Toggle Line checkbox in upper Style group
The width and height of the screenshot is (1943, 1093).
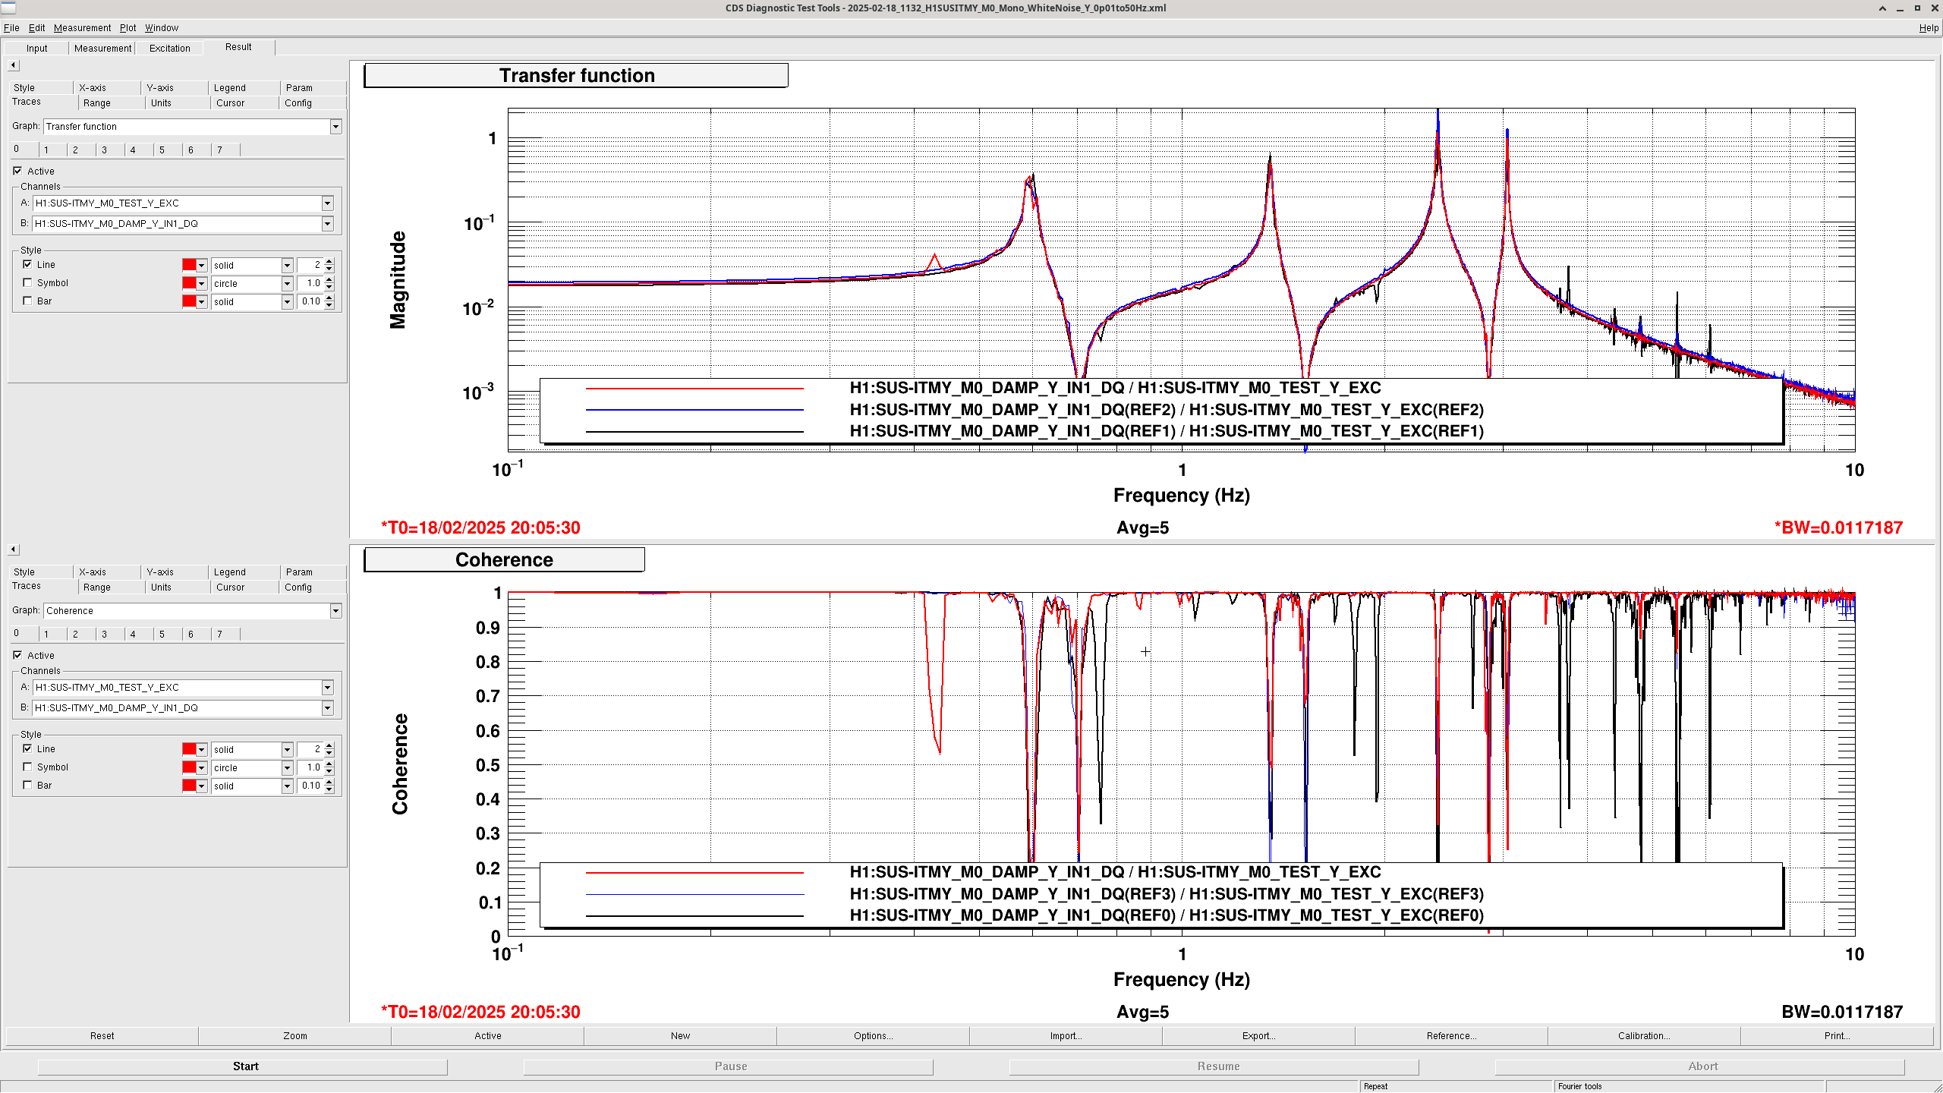[28, 264]
